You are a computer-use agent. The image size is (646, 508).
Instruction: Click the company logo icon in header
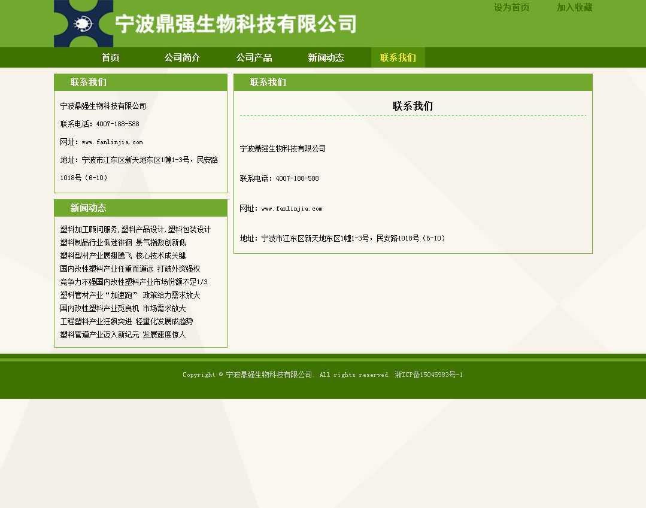pyautogui.click(x=83, y=24)
